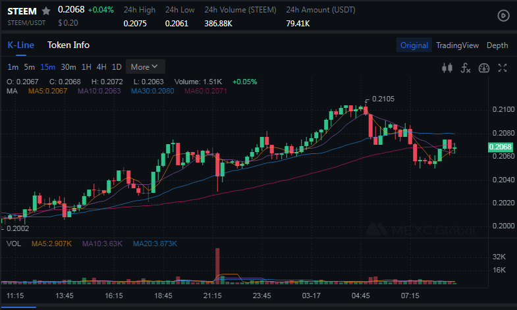Show the Depth chart
The height and width of the screenshot is (310, 517).
click(497, 45)
